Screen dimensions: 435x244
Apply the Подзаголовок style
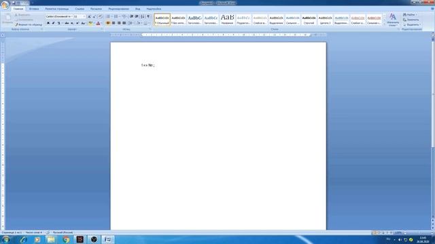pos(243,20)
